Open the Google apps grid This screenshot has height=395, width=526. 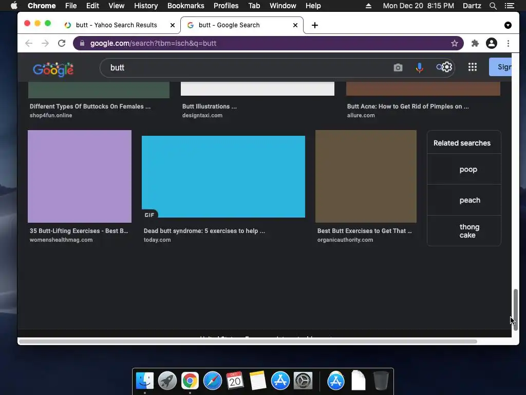pos(473,67)
